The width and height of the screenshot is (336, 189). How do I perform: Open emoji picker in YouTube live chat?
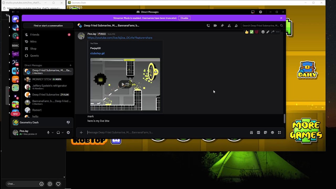click(41, 184)
